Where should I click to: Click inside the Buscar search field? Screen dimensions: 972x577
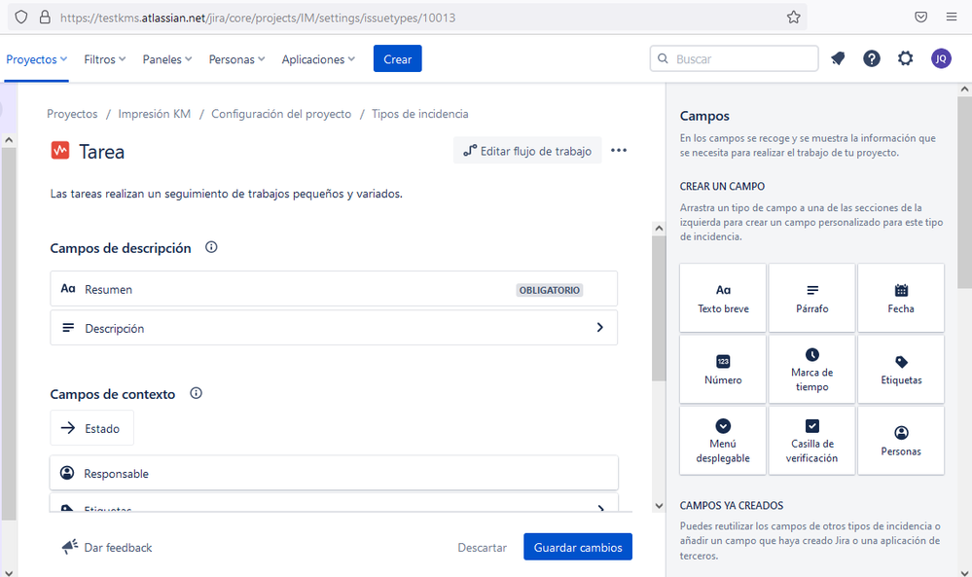click(x=734, y=58)
